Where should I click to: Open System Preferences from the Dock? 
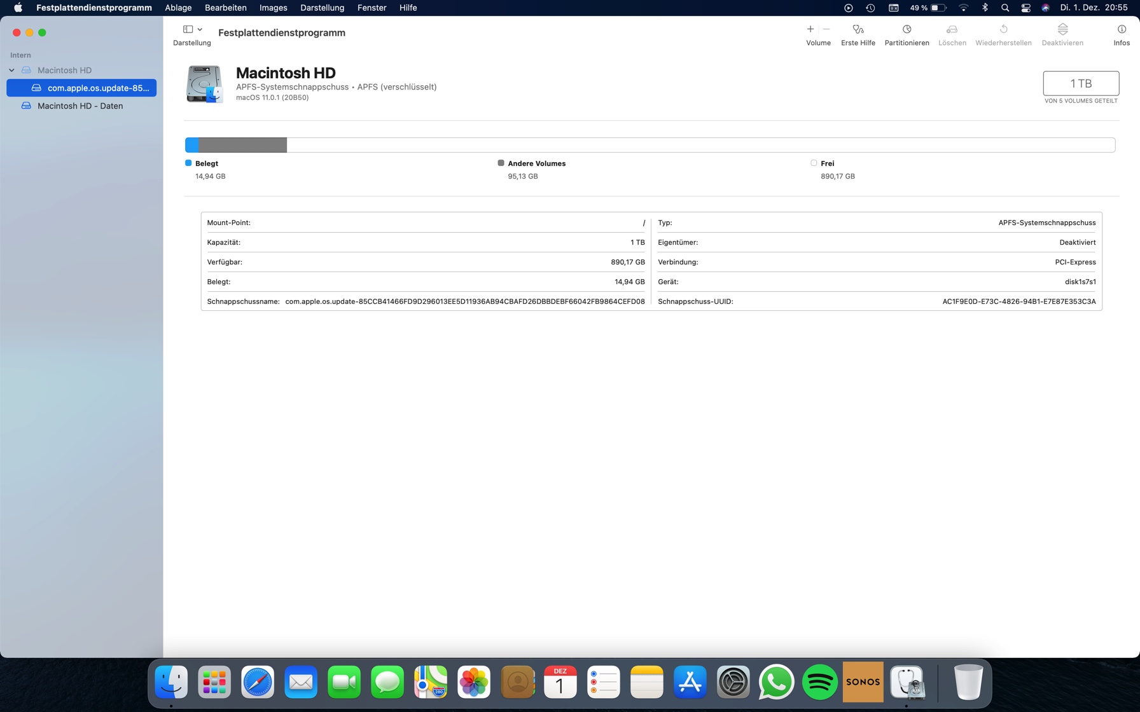click(733, 682)
